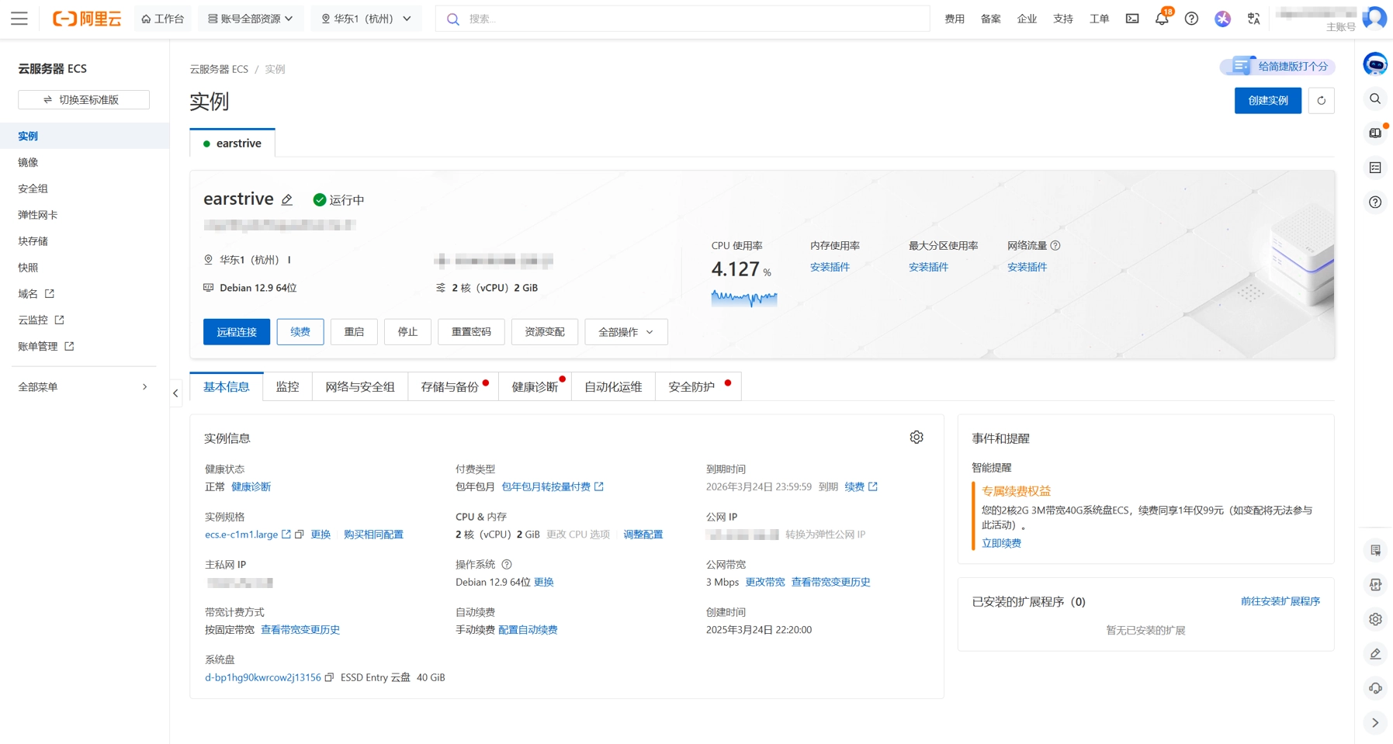Screen dimensions: 1393x744
Task: Open the Cloud Shell terminal icon
Action: tap(1132, 19)
